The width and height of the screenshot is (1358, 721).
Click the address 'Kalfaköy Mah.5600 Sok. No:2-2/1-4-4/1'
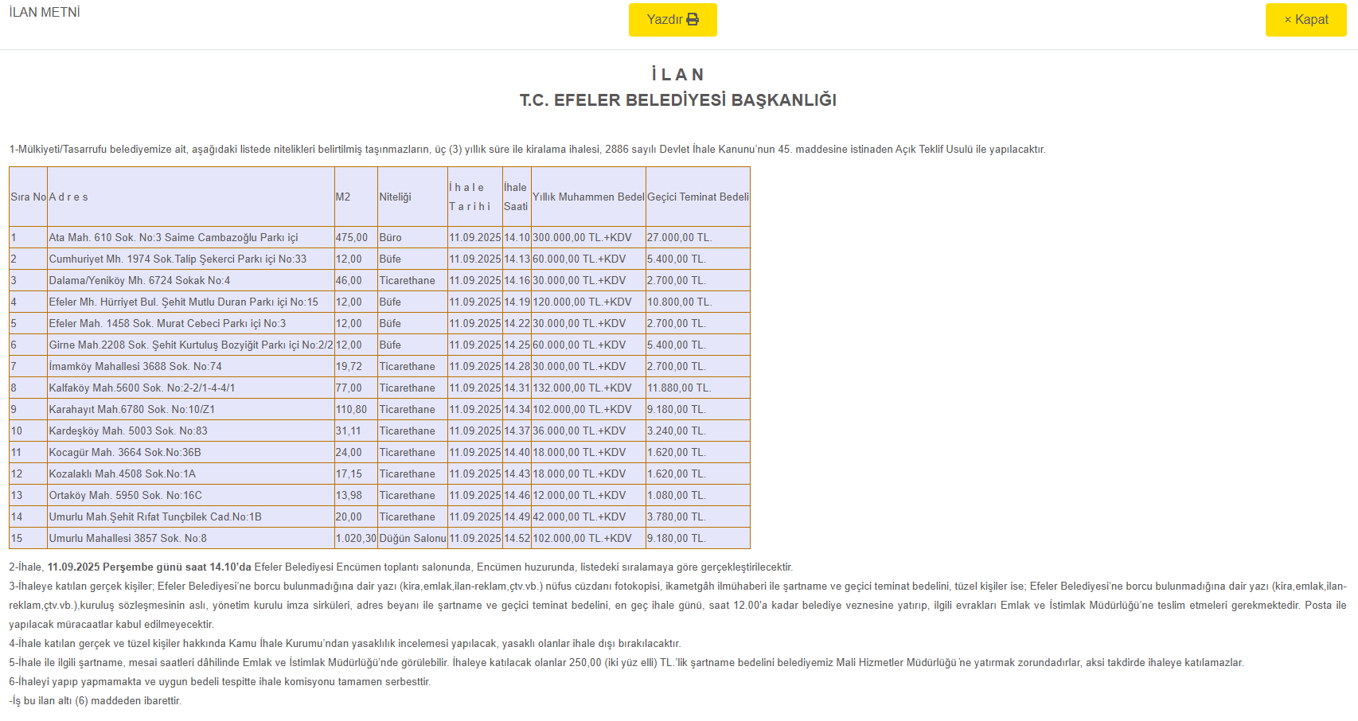[x=142, y=388]
